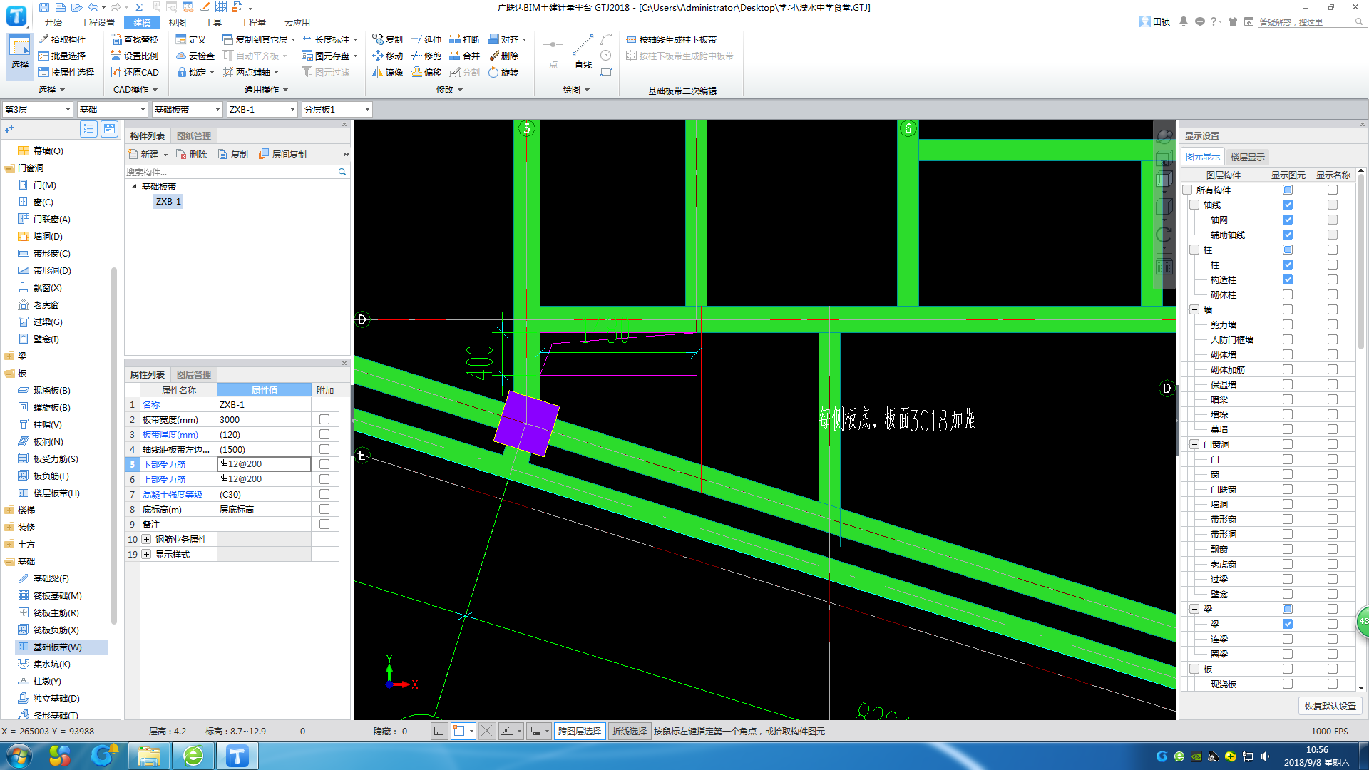Select the 修剪 trim tool
This screenshot has height=770, width=1369.
click(426, 56)
